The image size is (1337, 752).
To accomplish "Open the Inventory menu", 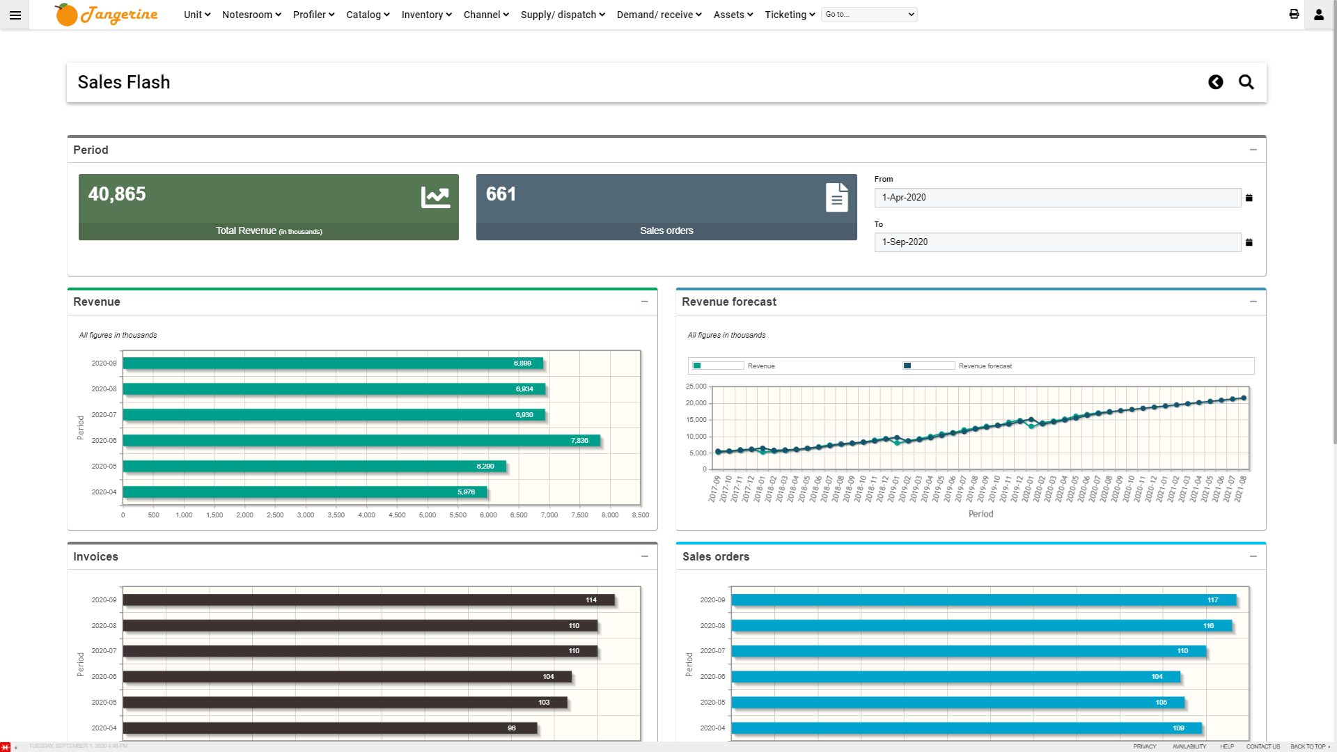I will click(x=427, y=15).
